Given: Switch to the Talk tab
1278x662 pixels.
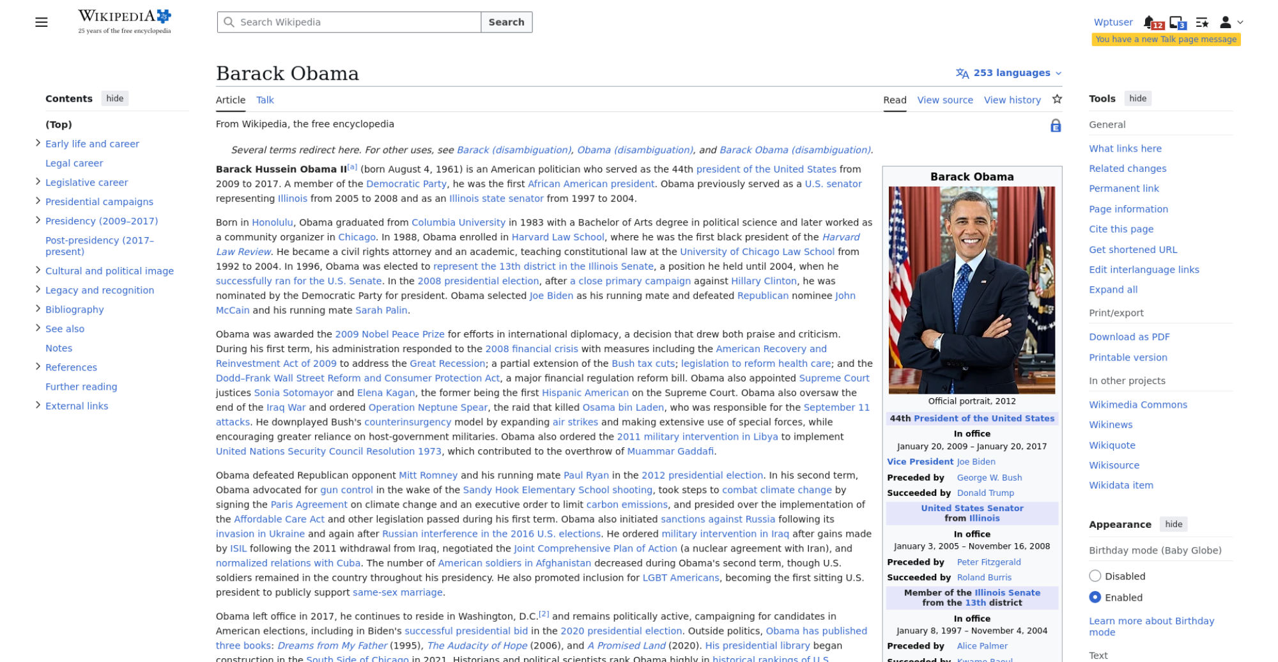Looking at the screenshot, I should coord(265,100).
